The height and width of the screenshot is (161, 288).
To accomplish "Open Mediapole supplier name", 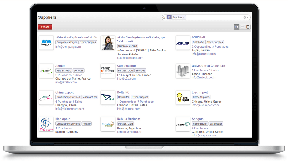I will tap(63, 119).
